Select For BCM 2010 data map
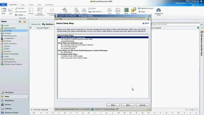 66,52
